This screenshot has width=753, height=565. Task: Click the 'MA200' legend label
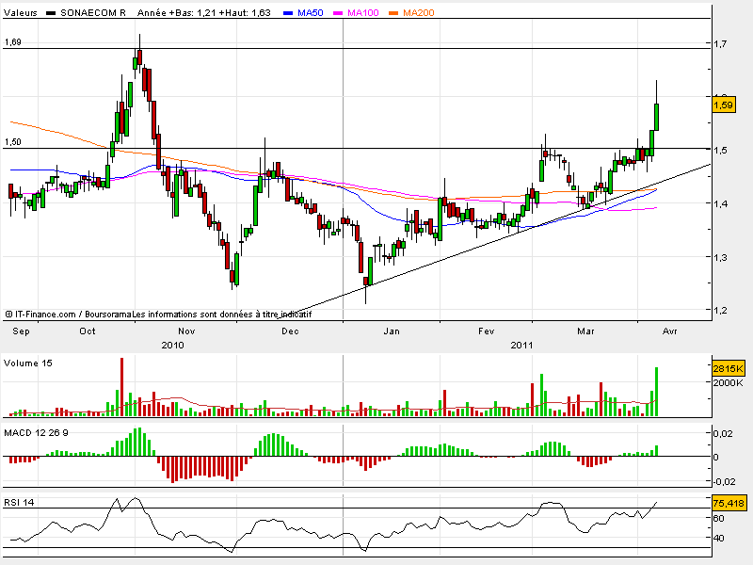click(419, 13)
